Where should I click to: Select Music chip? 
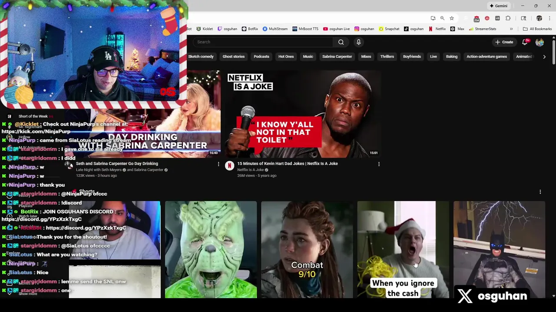coord(308,57)
